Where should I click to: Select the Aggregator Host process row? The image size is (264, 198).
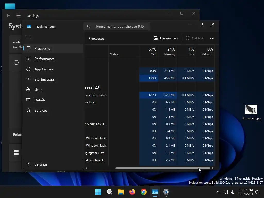point(150,153)
